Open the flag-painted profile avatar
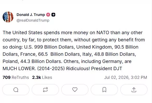This screenshot has width=152, height=103. (x=8, y=17)
